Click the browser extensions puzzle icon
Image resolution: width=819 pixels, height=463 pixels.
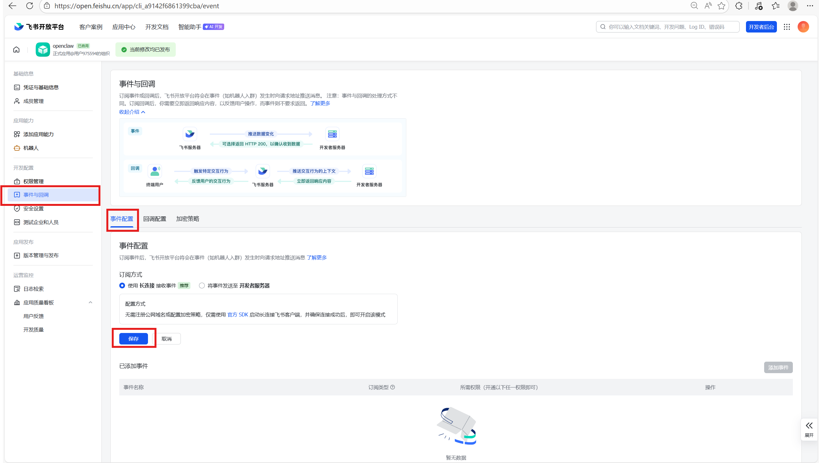pos(739,6)
